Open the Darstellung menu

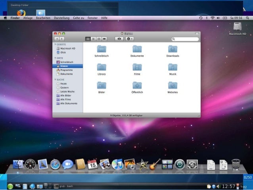pyautogui.click(x=61, y=18)
